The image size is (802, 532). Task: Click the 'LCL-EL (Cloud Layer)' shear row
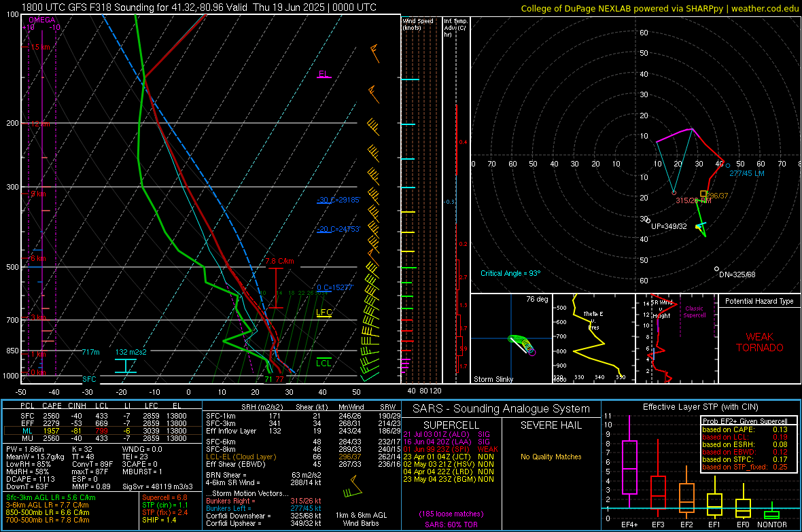(303, 457)
